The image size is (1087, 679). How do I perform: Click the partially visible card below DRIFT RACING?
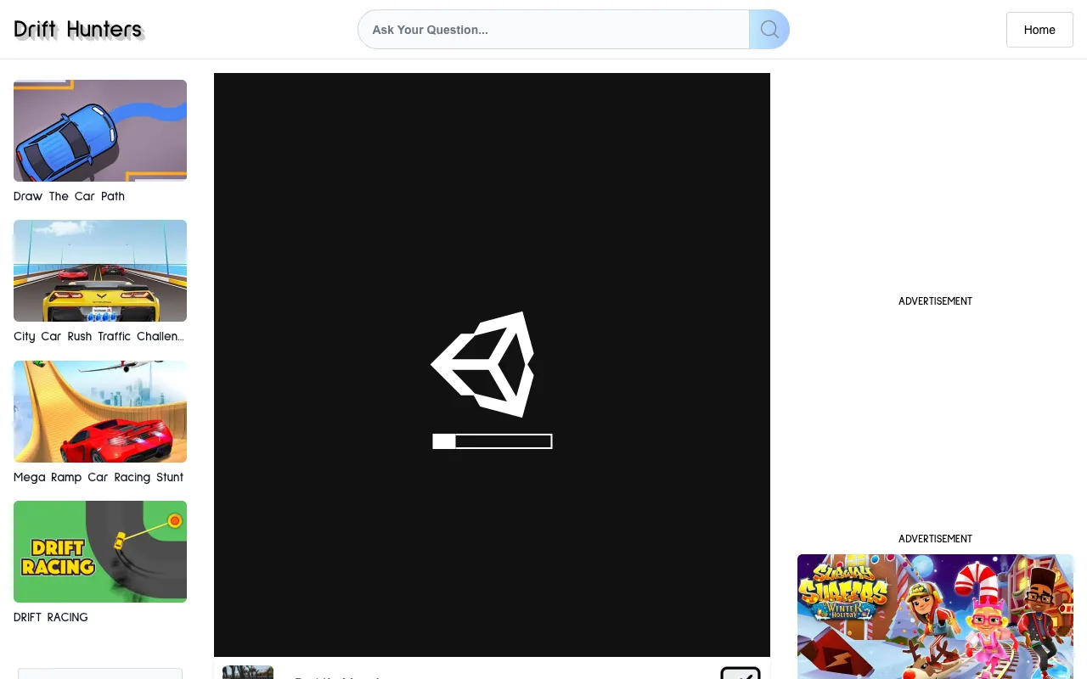click(100, 673)
